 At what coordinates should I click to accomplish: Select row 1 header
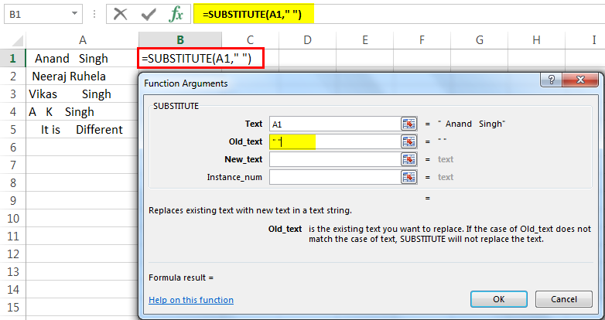12,58
